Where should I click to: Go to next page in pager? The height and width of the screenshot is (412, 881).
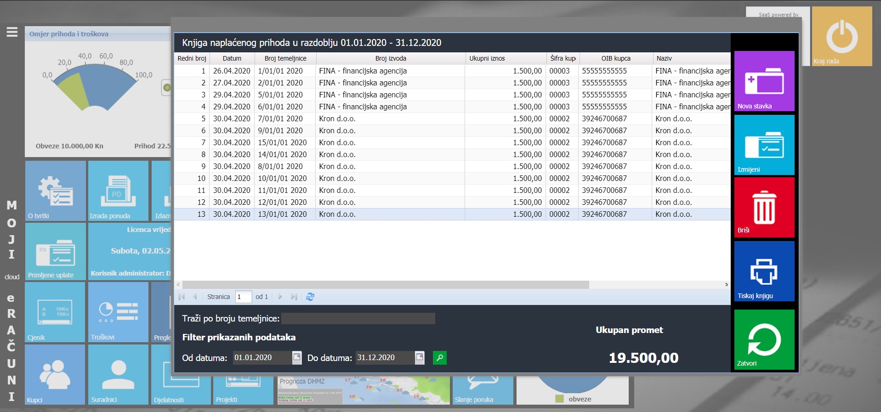pos(280,297)
